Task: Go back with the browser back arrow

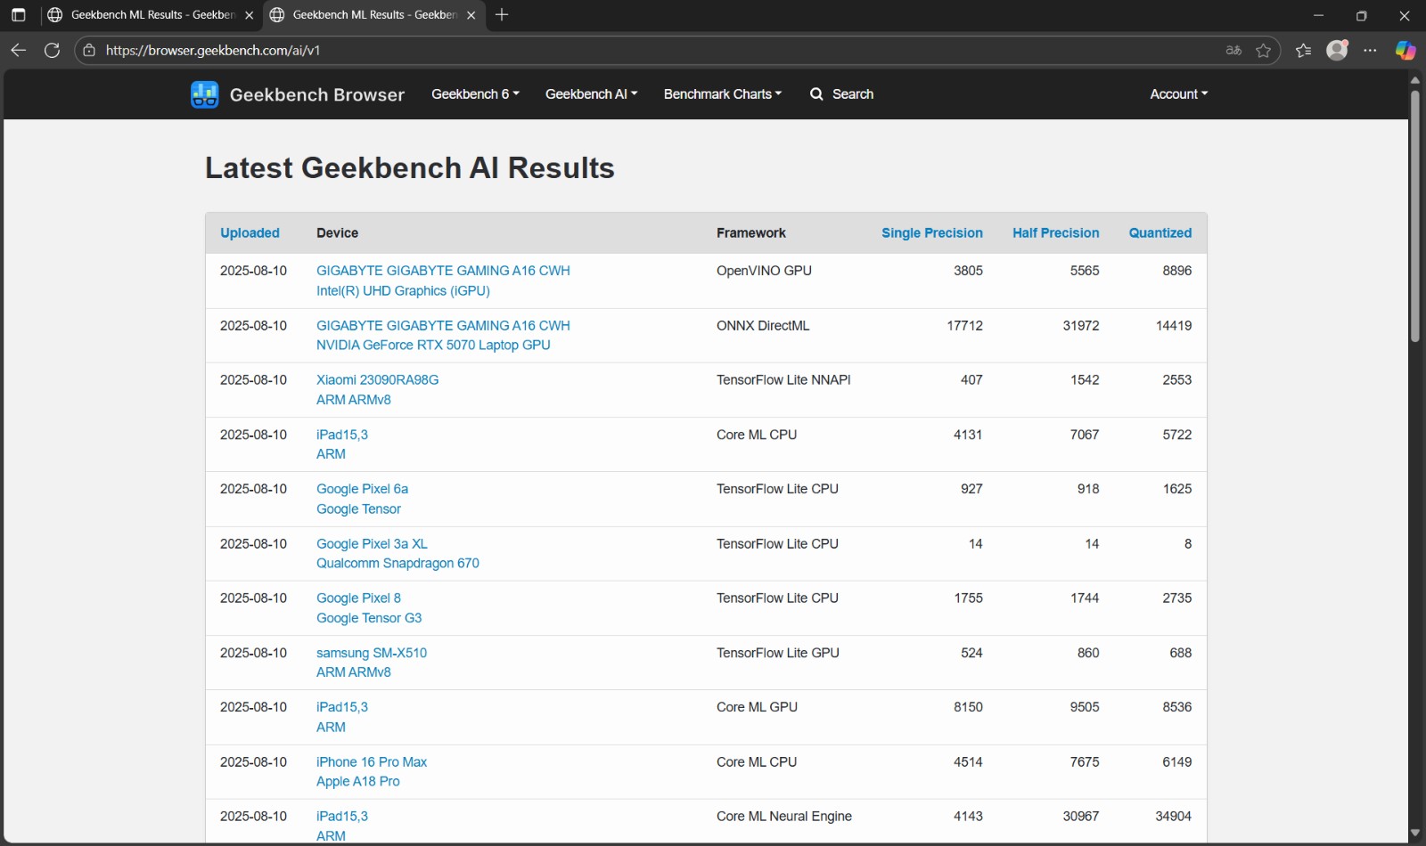Action: (19, 50)
